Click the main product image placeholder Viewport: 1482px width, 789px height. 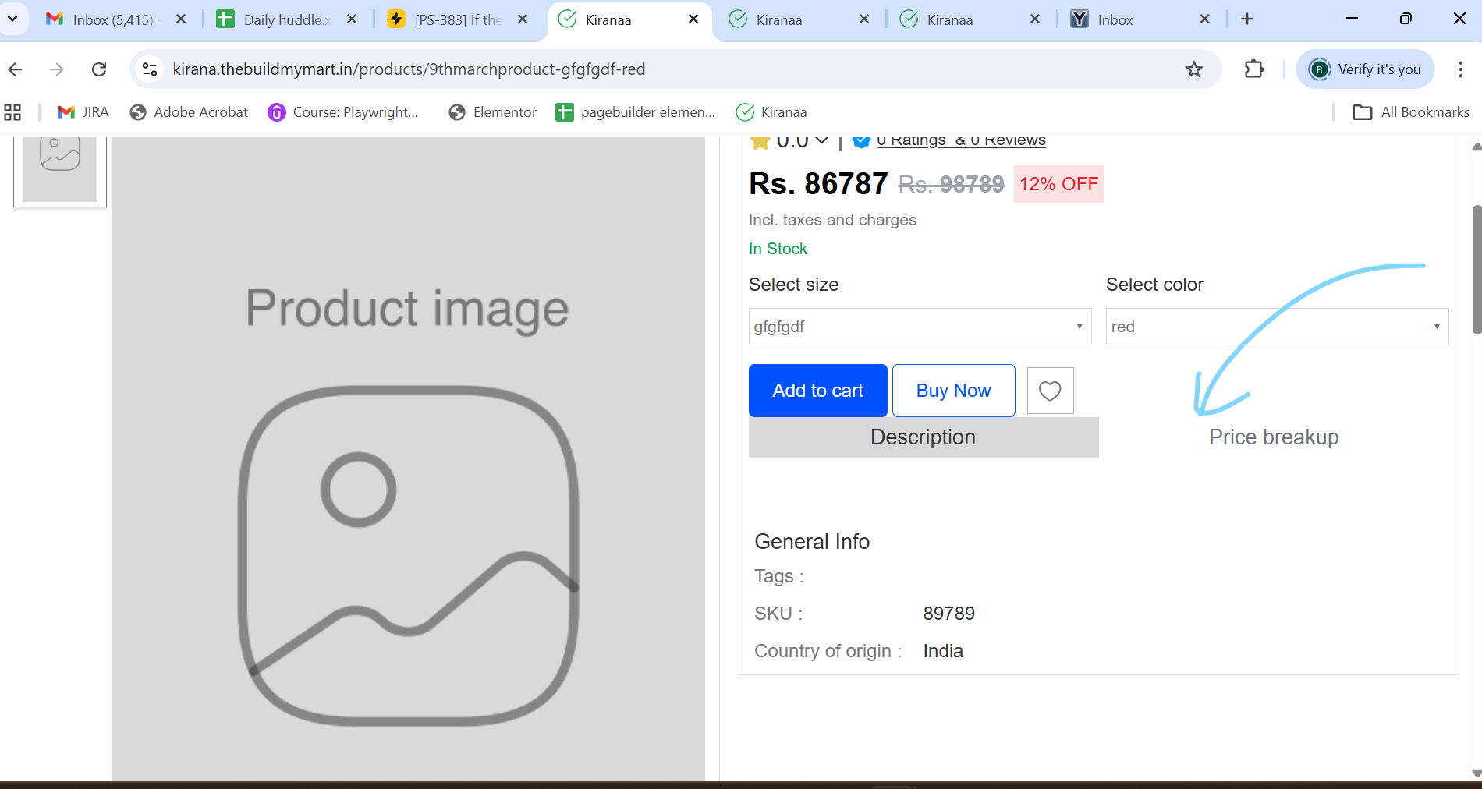[x=408, y=459]
